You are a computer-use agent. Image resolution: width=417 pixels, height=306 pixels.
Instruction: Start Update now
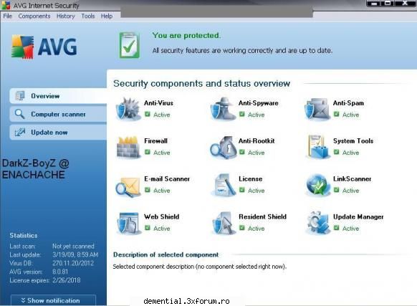pyautogui.click(x=58, y=133)
